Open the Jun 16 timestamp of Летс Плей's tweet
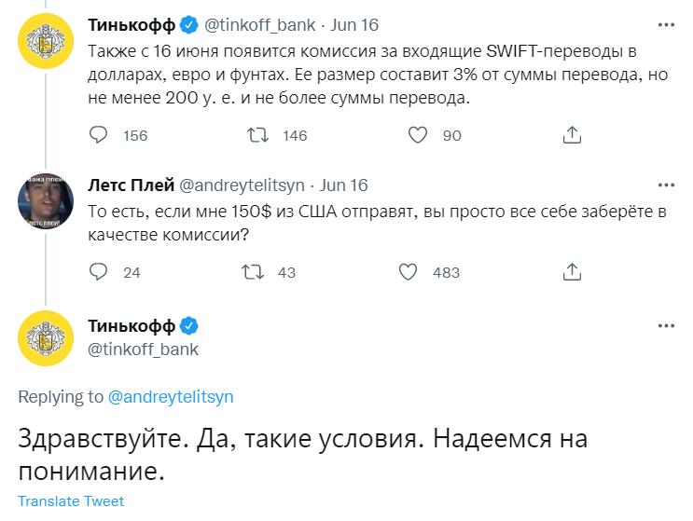693x521 pixels. (343, 185)
